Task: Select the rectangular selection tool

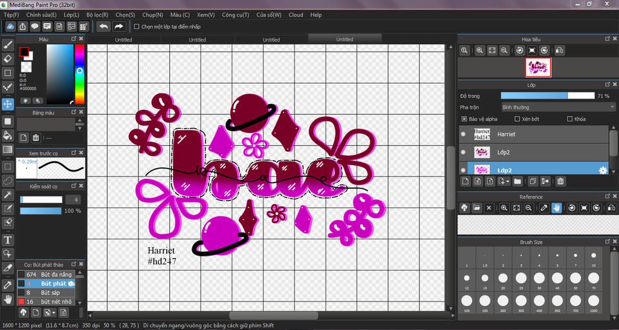Action: tap(7, 167)
